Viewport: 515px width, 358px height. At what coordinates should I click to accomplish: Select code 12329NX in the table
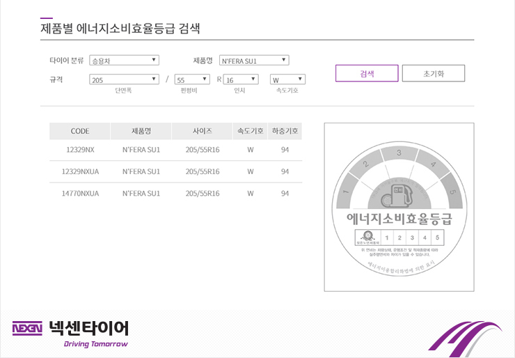(80, 150)
